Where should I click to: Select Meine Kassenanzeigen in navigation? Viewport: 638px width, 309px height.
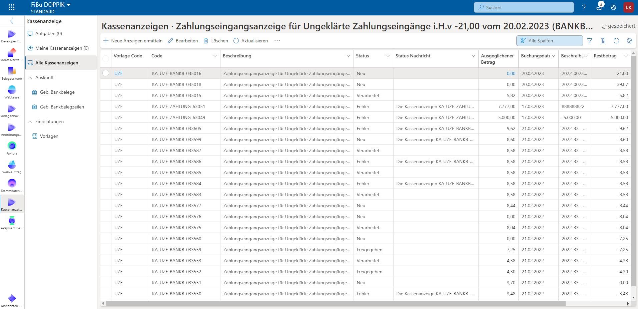tap(62, 48)
